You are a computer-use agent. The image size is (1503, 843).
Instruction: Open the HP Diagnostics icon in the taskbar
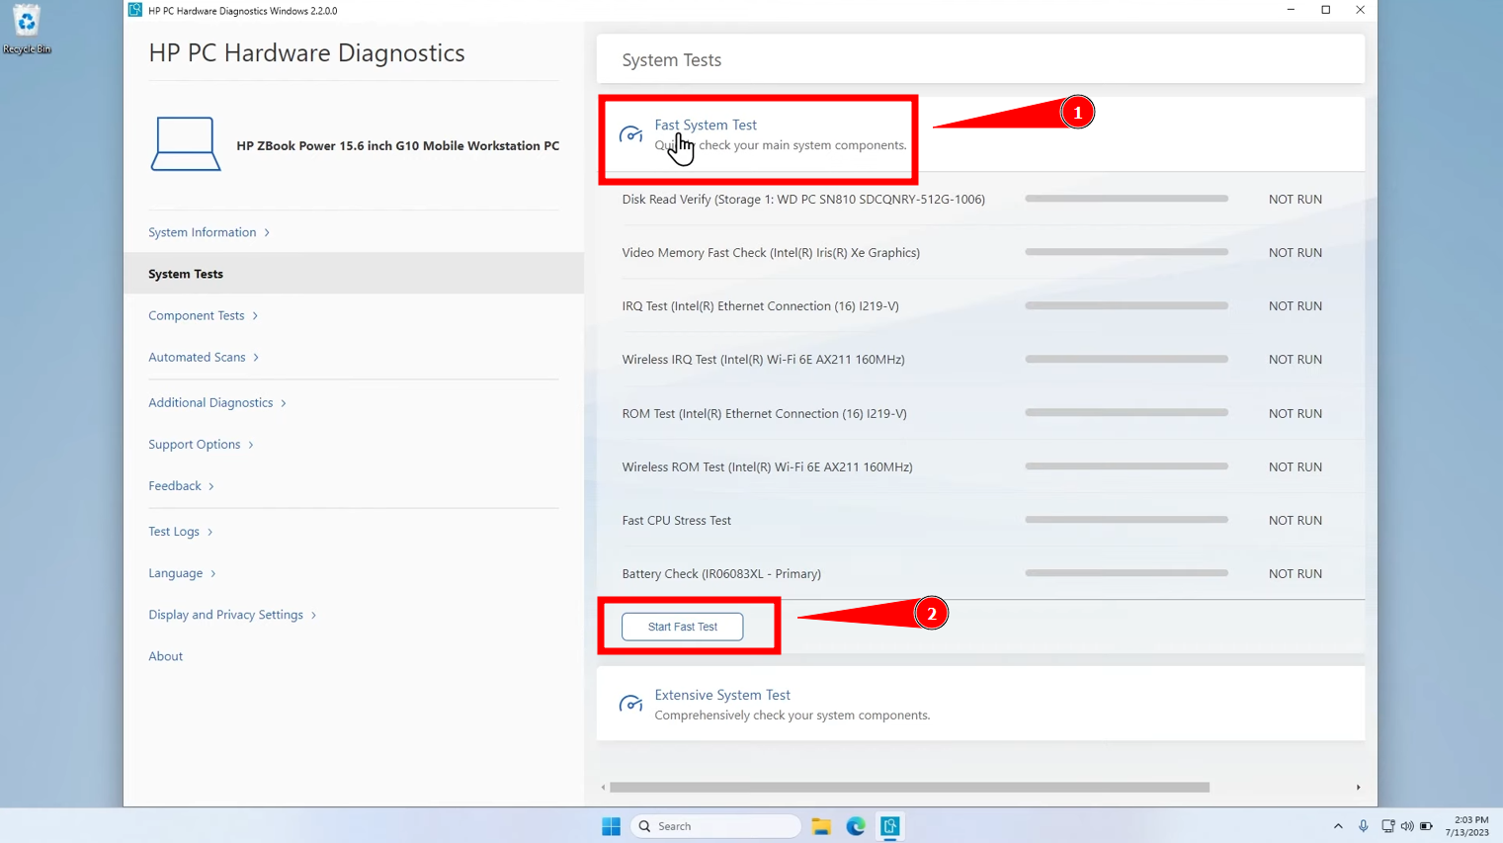coord(890,826)
